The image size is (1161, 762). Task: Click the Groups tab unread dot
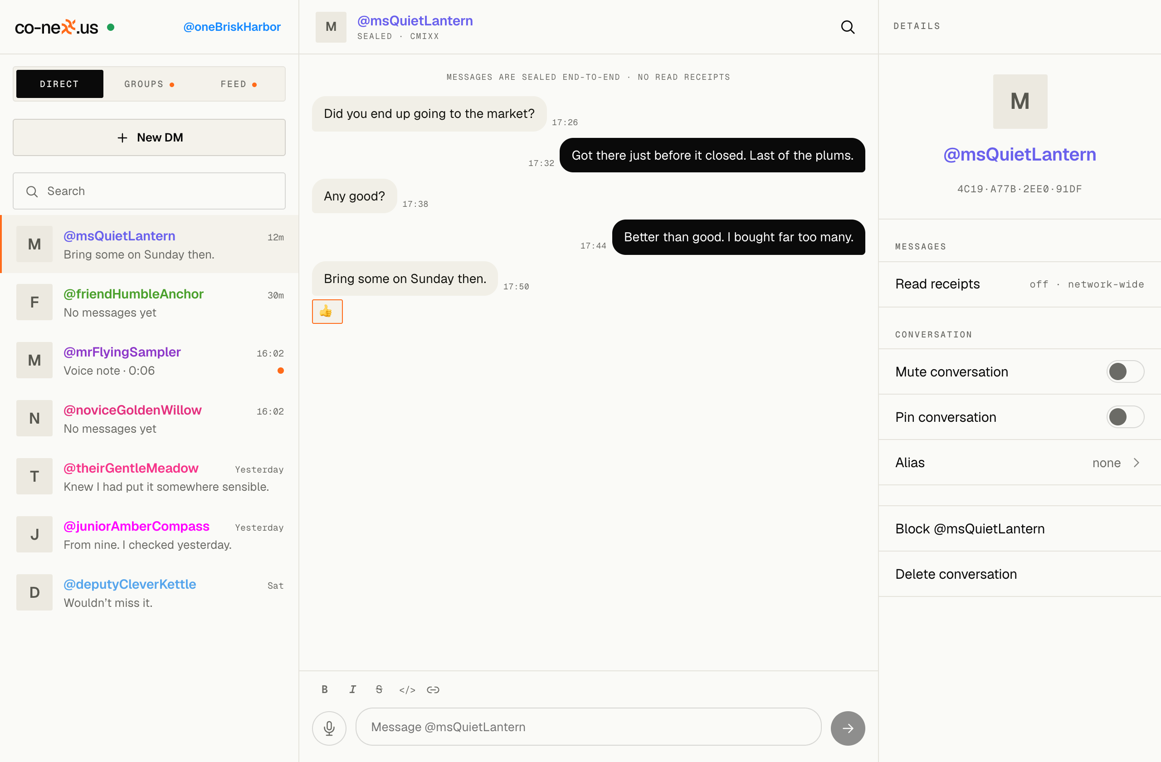point(172,85)
